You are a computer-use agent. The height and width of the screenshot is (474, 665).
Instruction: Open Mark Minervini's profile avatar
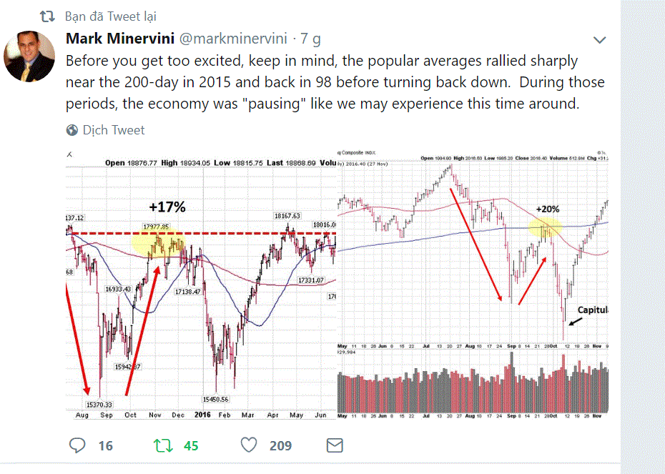pos(30,56)
